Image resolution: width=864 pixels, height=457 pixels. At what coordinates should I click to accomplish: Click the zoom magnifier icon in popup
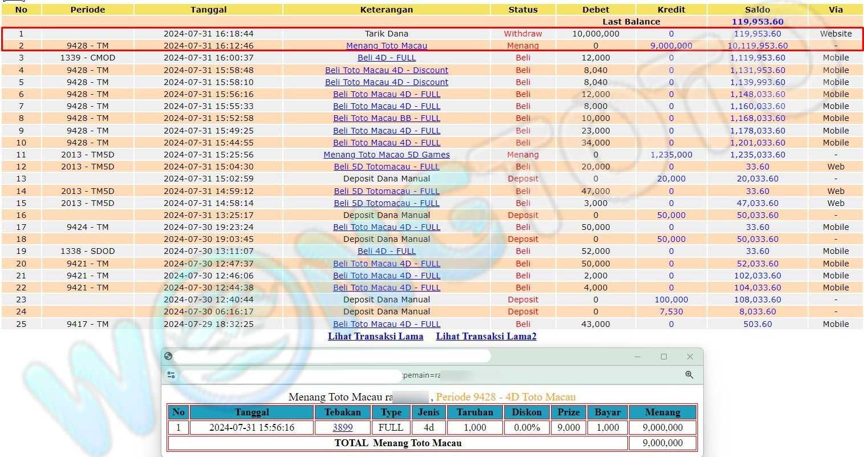[689, 375]
